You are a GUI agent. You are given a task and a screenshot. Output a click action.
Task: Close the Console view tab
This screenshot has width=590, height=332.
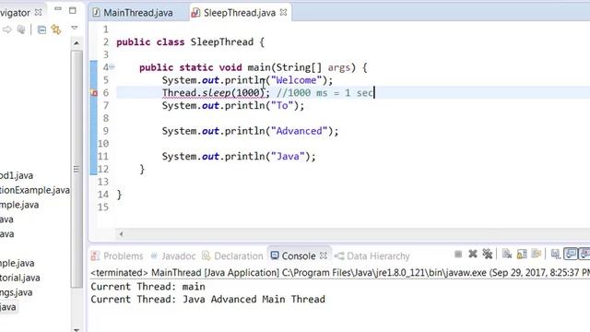click(324, 256)
